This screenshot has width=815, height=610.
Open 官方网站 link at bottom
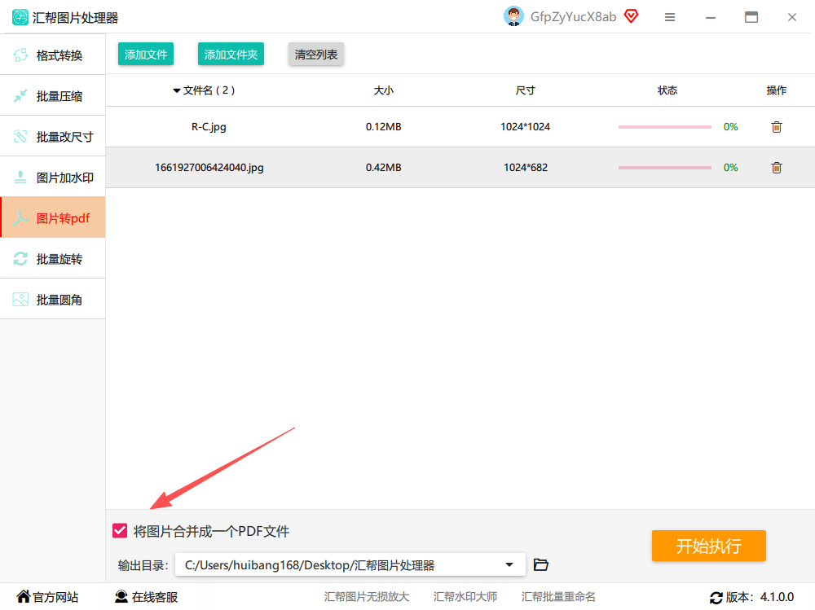click(x=47, y=597)
